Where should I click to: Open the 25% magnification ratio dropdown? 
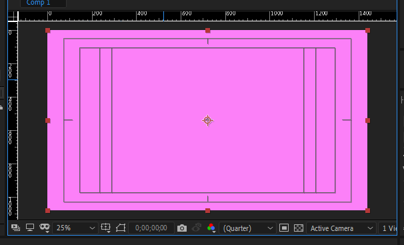(x=75, y=228)
